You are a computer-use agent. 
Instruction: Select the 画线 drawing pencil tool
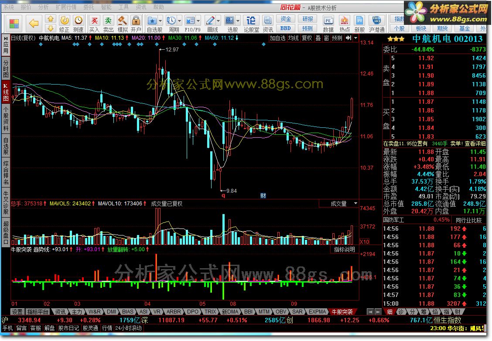[210, 20]
